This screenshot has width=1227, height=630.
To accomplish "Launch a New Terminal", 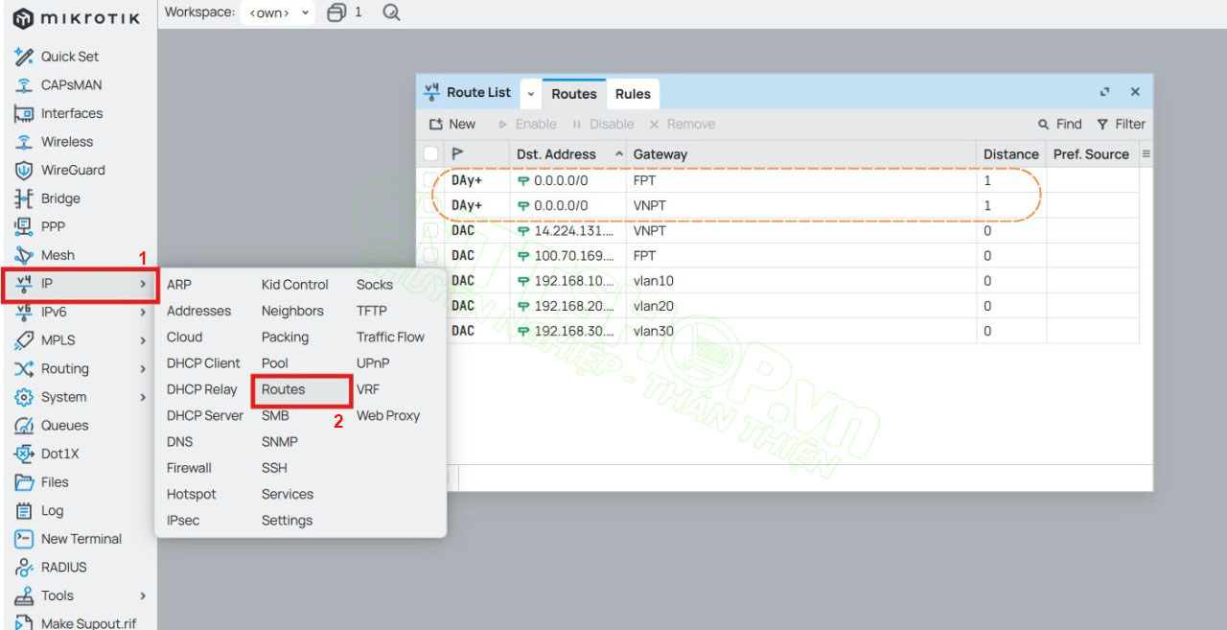I will coord(81,538).
